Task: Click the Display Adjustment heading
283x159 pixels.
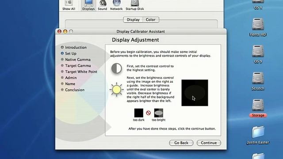Action: point(135,40)
